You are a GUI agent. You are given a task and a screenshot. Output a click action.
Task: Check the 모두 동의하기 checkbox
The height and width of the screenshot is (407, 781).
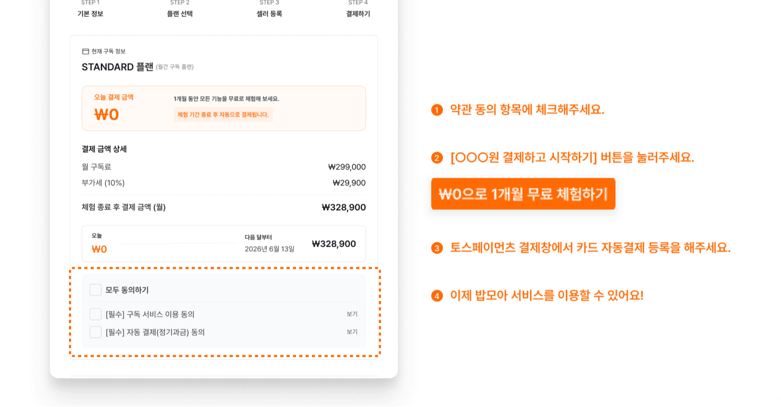click(x=96, y=290)
